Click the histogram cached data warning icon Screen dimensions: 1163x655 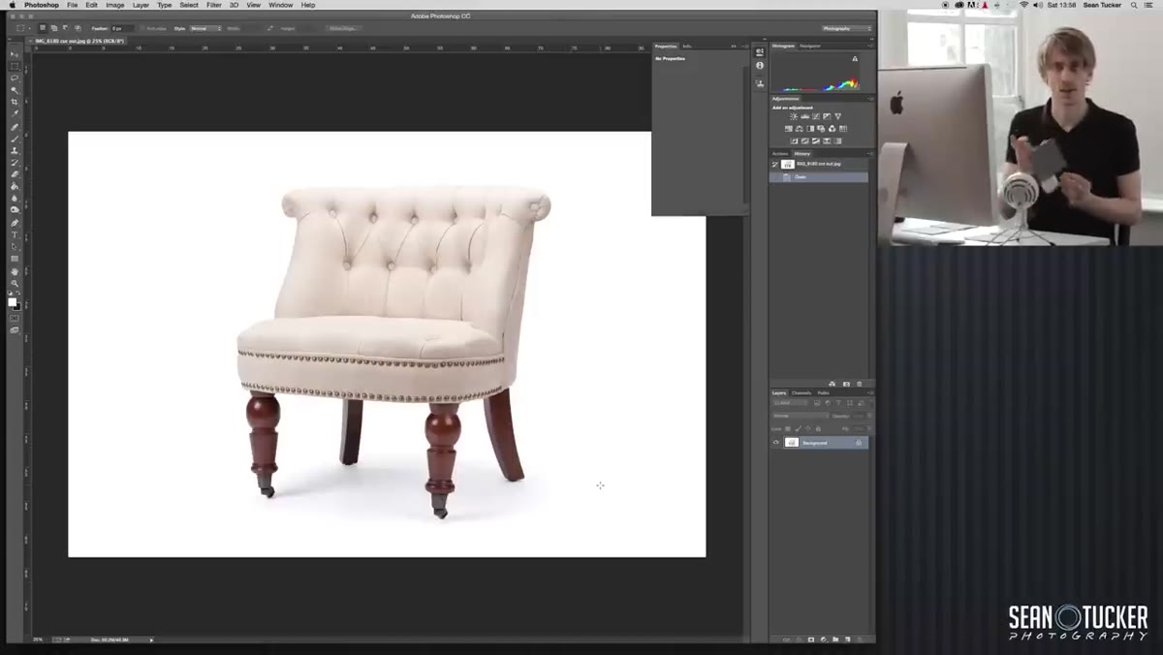(855, 59)
